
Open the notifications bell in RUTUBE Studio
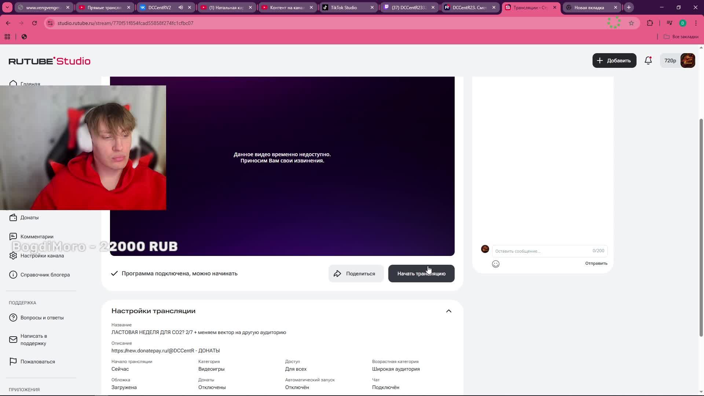[x=648, y=60]
